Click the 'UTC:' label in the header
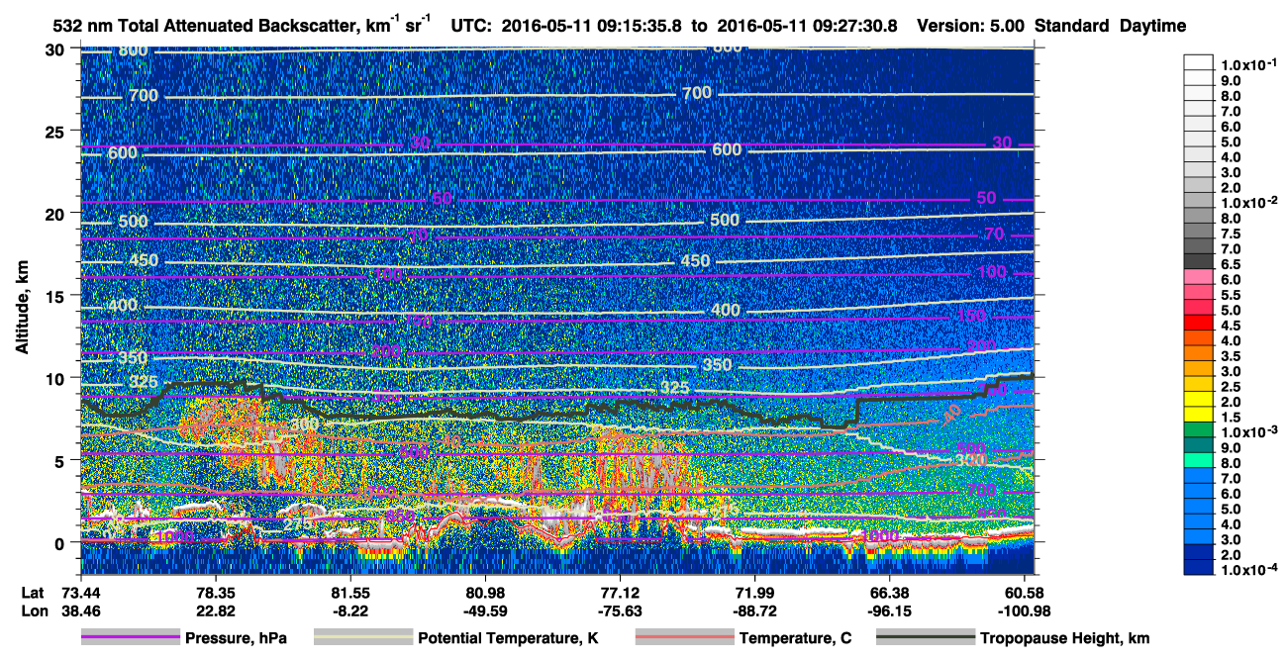This screenshot has height=660, width=1287. (x=470, y=26)
